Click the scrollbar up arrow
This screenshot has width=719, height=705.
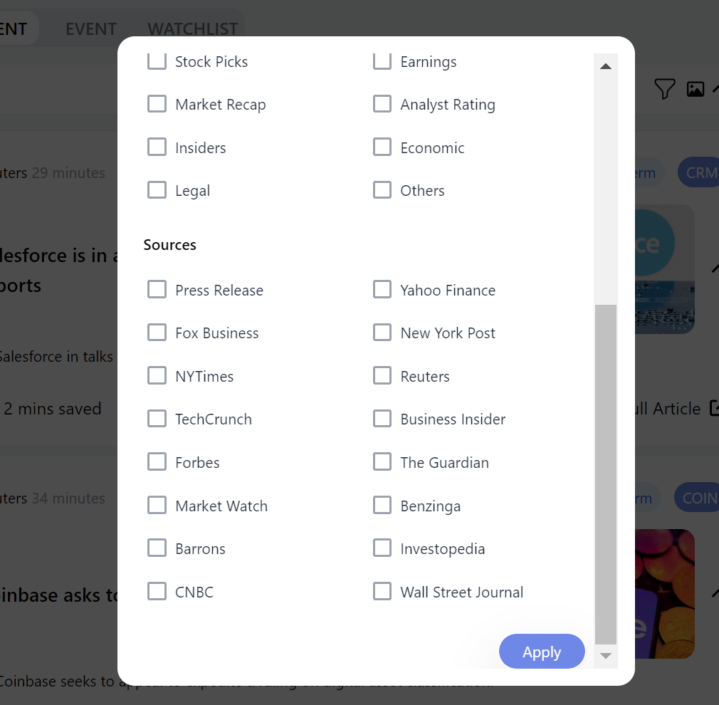pyautogui.click(x=606, y=66)
